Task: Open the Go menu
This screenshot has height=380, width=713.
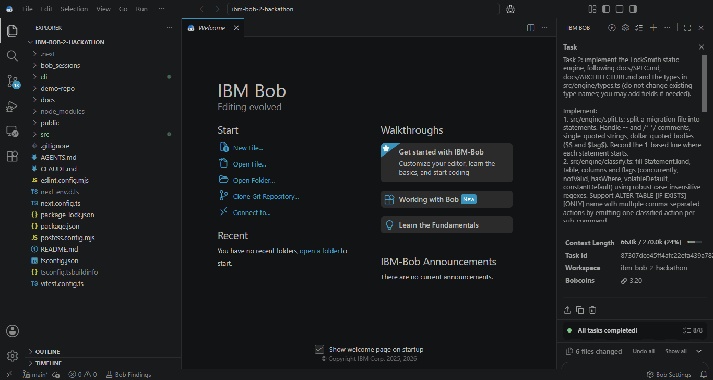Action: (123, 9)
